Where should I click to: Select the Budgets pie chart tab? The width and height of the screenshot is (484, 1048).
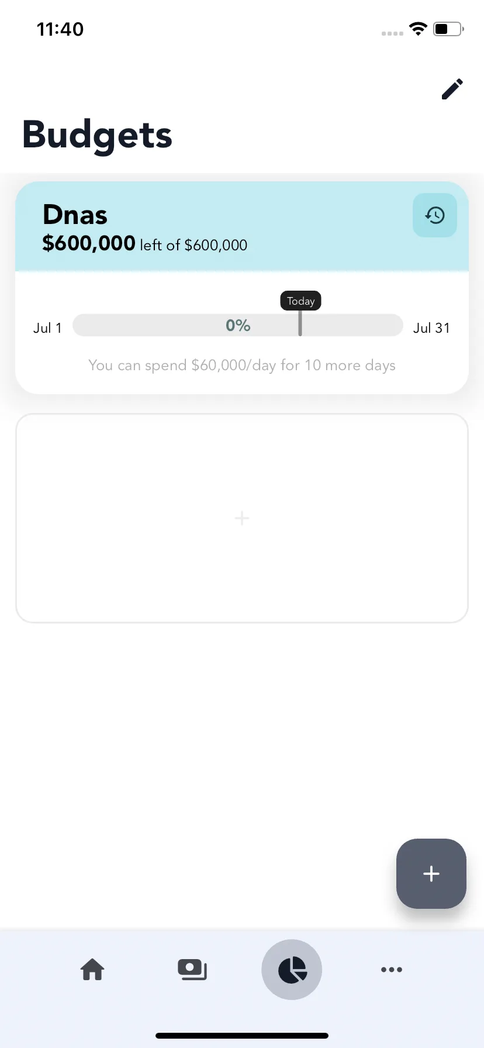tap(292, 970)
